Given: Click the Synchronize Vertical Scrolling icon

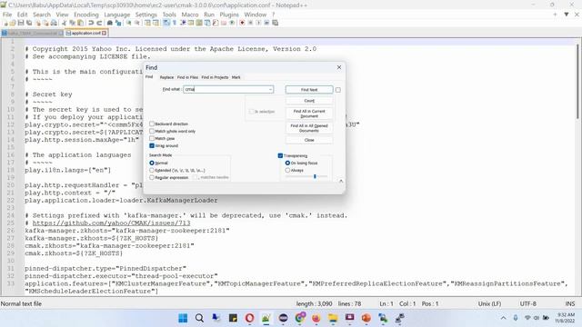Looking at the screenshot, I should [x=147, y=23].
